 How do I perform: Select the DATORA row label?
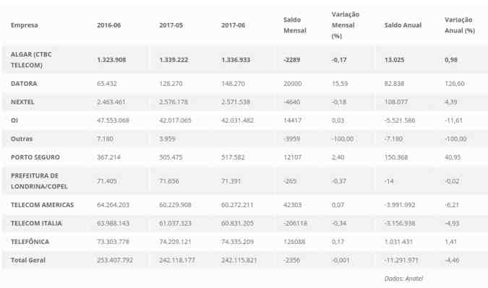click(x=24, y=84)
